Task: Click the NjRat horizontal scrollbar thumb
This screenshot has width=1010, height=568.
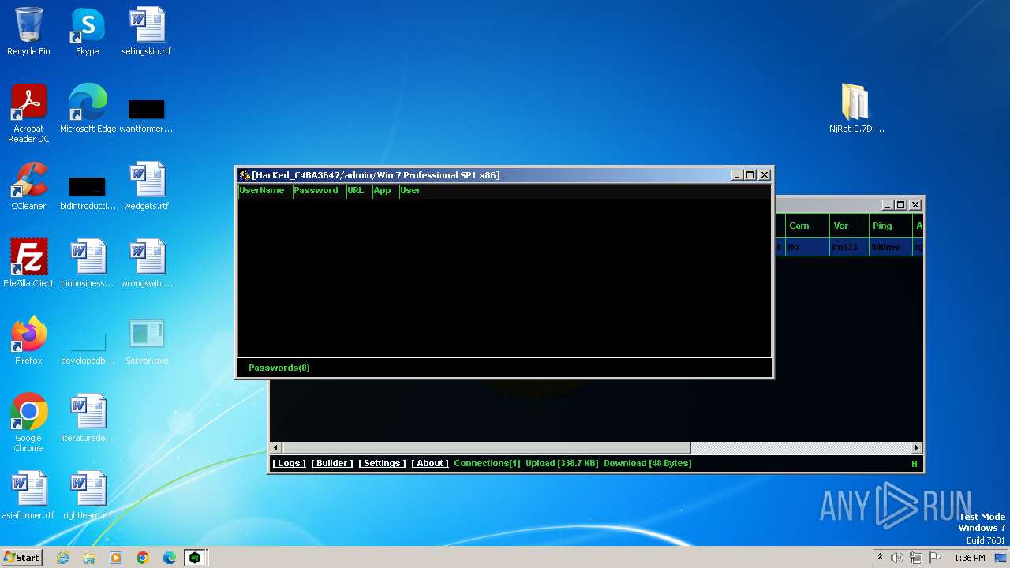Action: (486, 448)
